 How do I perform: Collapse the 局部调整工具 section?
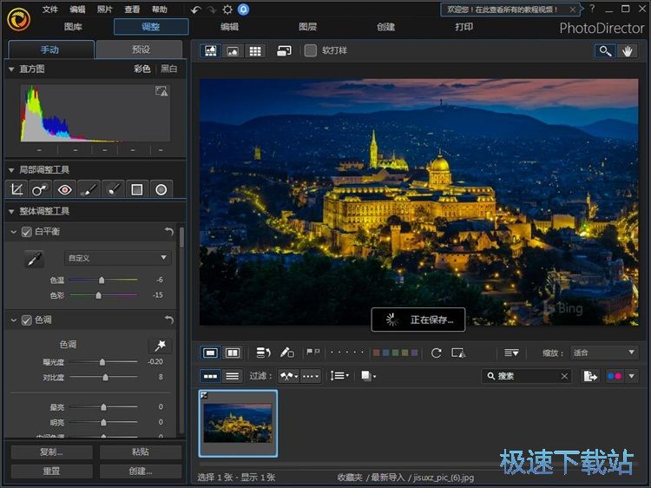(x=11, y=170)
